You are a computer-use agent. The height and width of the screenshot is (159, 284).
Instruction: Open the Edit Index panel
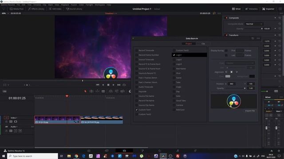pos(55,9)
